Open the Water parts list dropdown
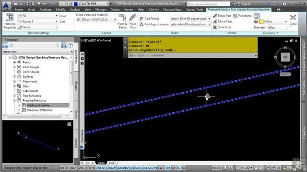The height and width of the screenshot is (172, 307). (x=57, y=27)
